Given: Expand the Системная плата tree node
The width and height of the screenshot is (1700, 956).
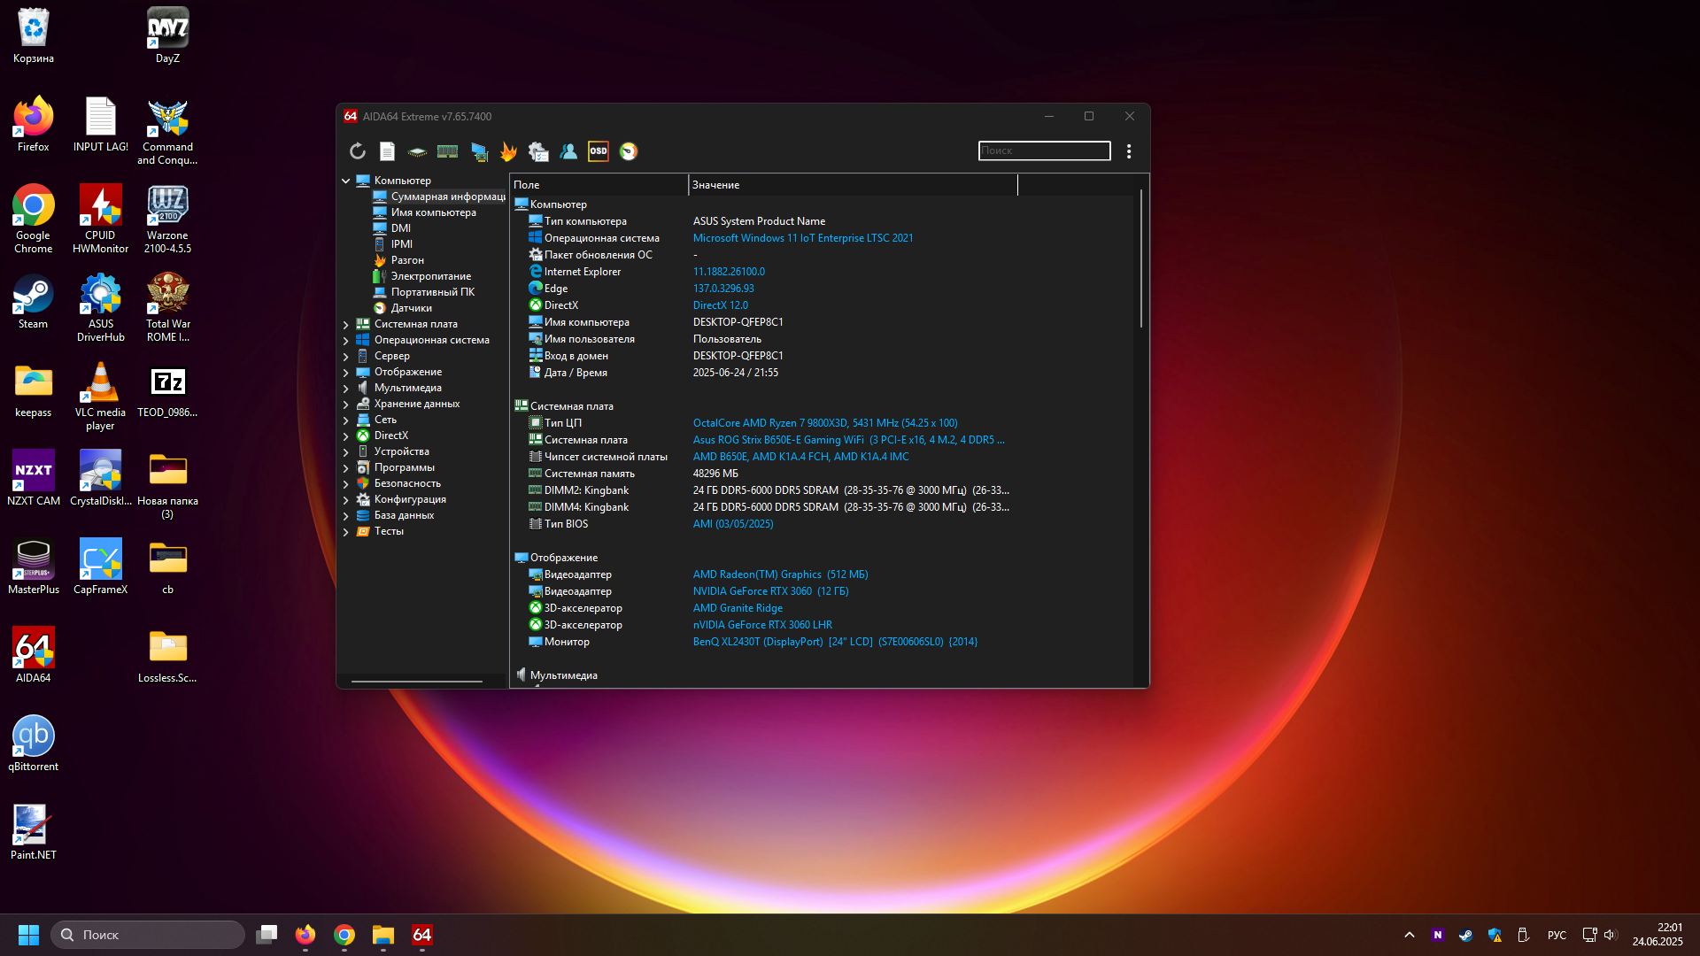Looking at the screenshot, I should [x=346, y=325].
